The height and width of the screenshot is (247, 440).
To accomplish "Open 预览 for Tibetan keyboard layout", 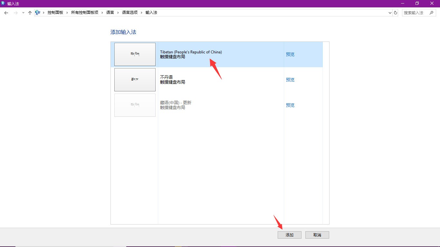I will 290,54.
